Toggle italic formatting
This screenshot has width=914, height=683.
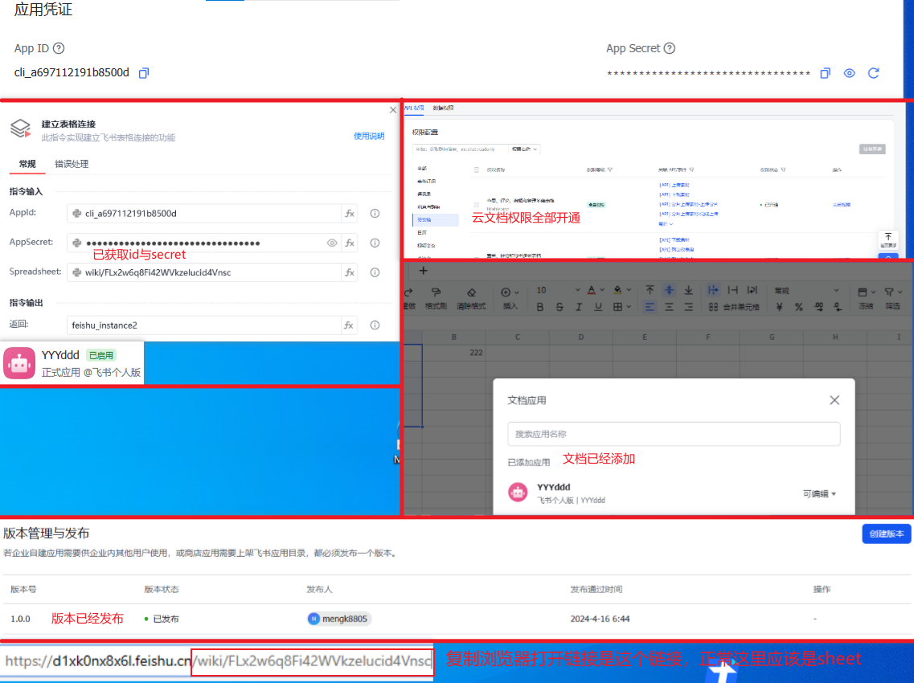[579, 307]
